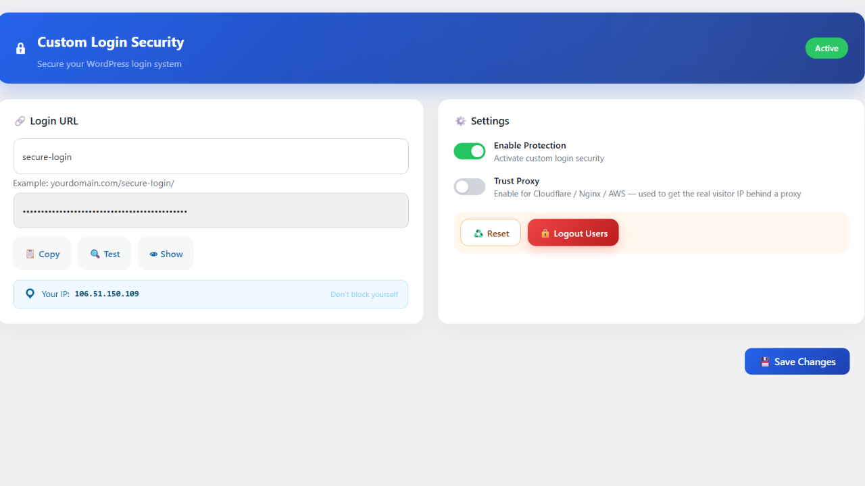This screenshot has width=865, height=486.
Task: Click the "Your IP:" label
Action: (x=55, y=294)
